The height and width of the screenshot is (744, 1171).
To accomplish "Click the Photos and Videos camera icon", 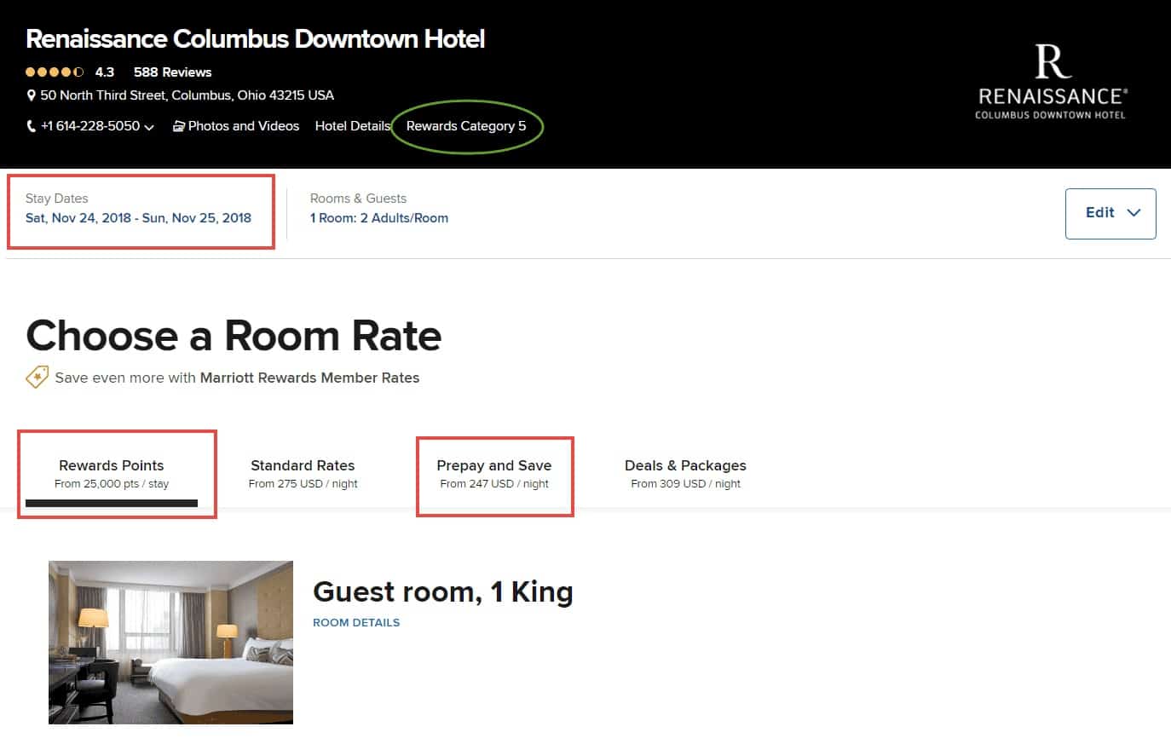I will [179, 126].
